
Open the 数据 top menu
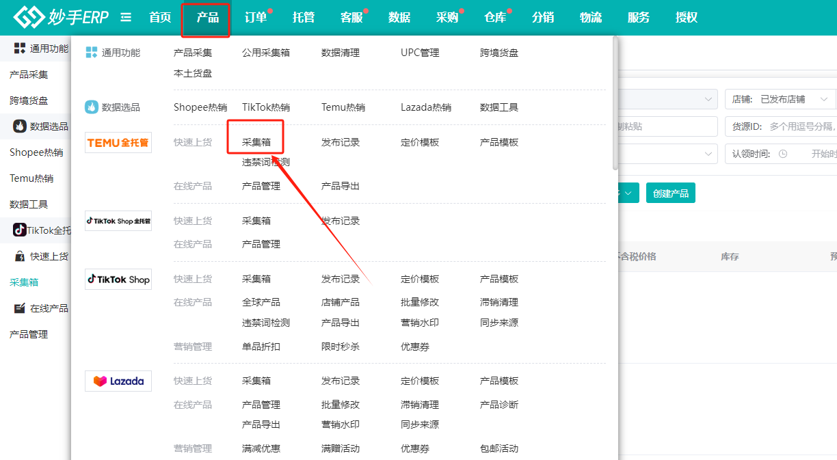[x=399, y=18]
